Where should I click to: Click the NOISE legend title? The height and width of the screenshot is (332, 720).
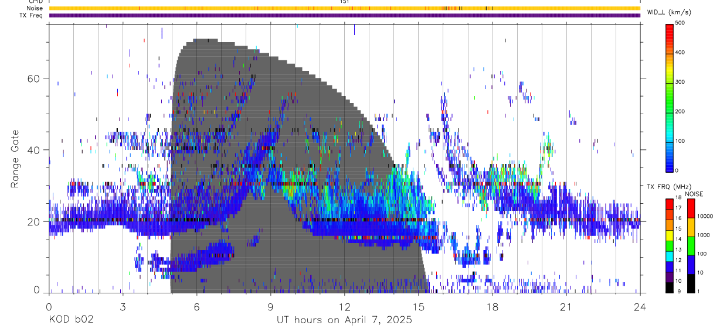point(695,194)
